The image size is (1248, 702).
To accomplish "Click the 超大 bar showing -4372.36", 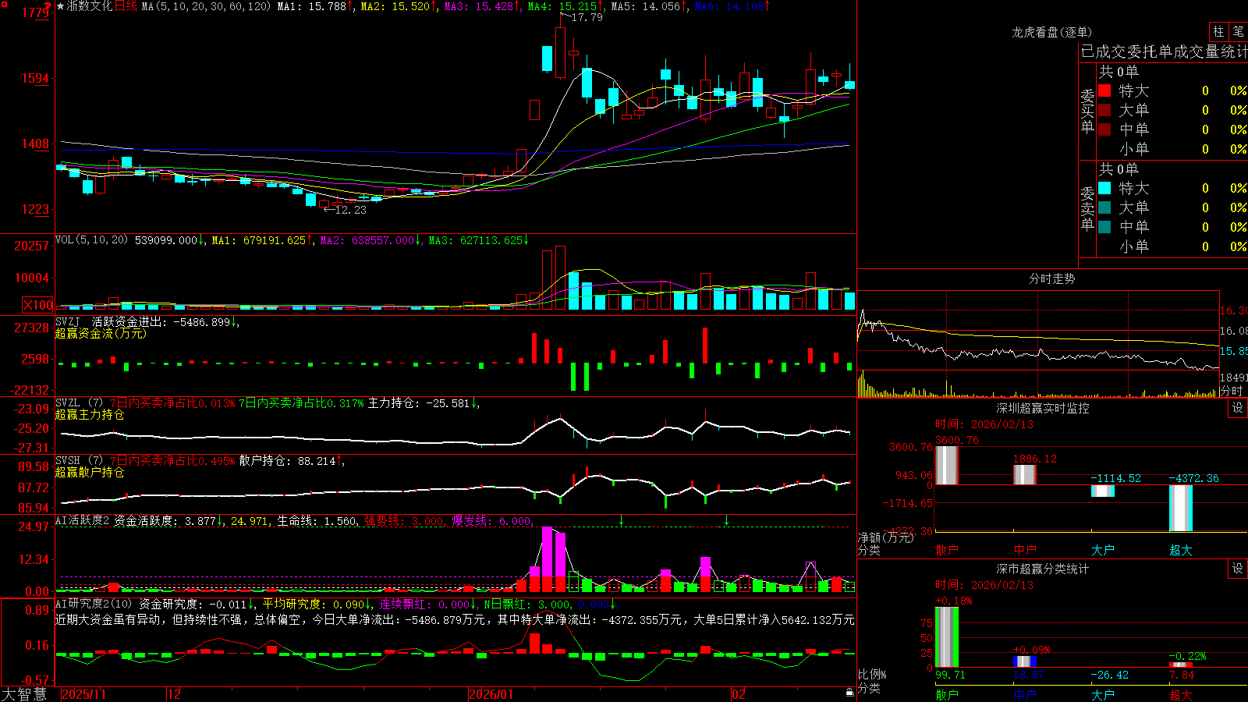I will pyautogui.click(x=1181, y=508).
